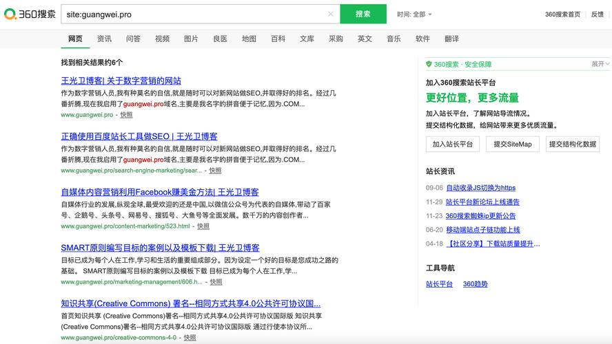The width and height of the screenshot is (612, 344).
Task: Open the SMART原则编写目标 result link
Action: (160, 248)
